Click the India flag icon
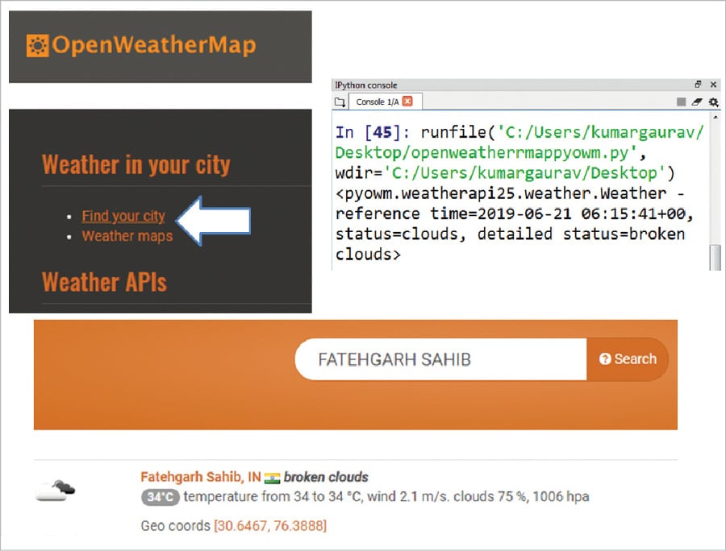Image resolution: width=726 pixels, height=551 pixels. (x=273, y=478)
